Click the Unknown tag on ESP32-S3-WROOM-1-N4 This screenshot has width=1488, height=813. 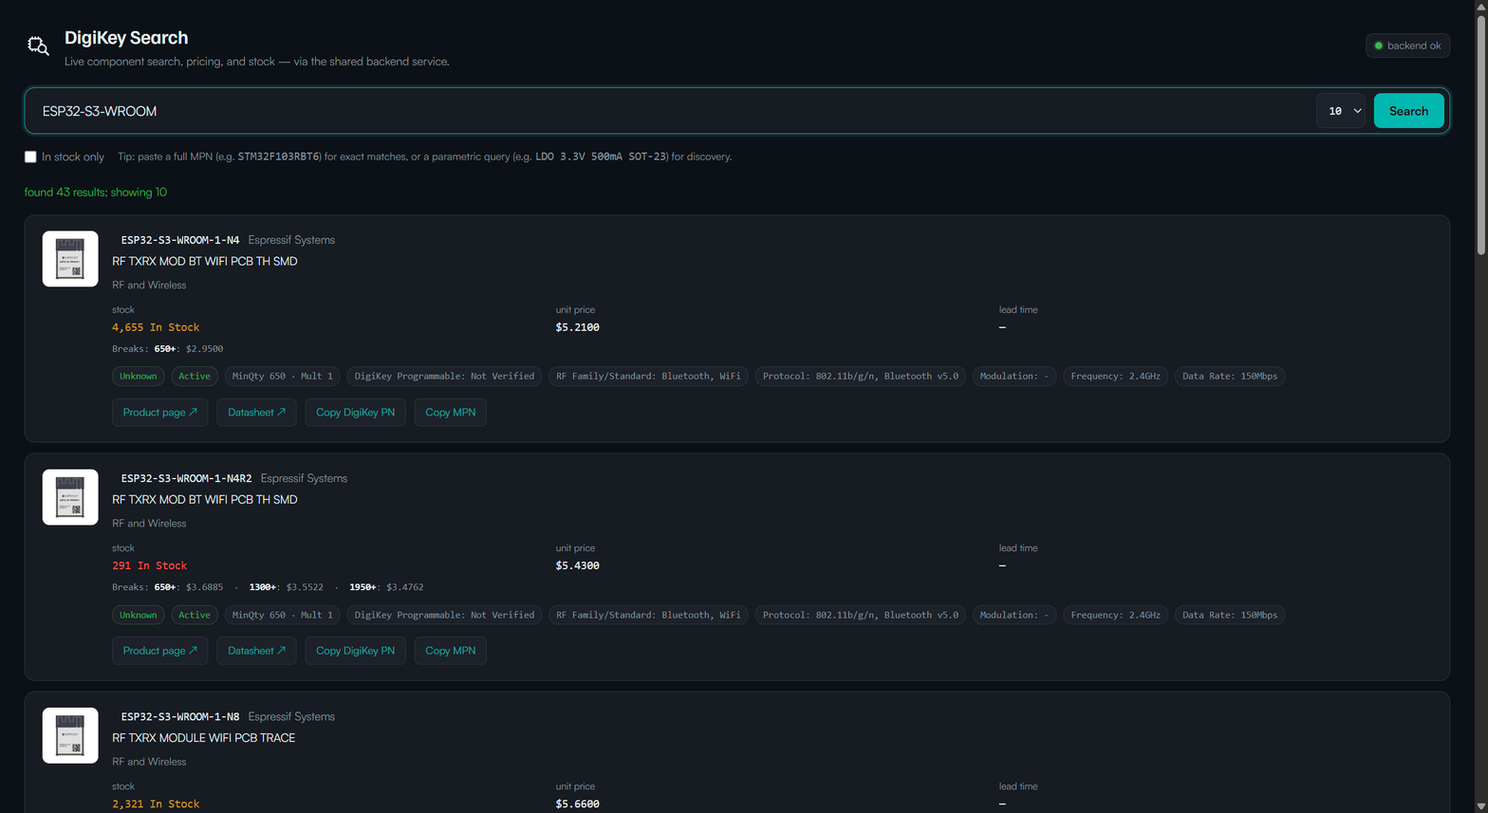(138, 377)
